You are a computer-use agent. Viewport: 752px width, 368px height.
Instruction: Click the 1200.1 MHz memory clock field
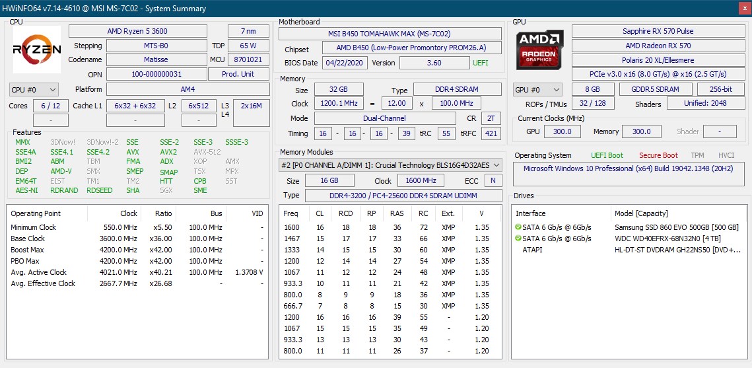point(339,103)
